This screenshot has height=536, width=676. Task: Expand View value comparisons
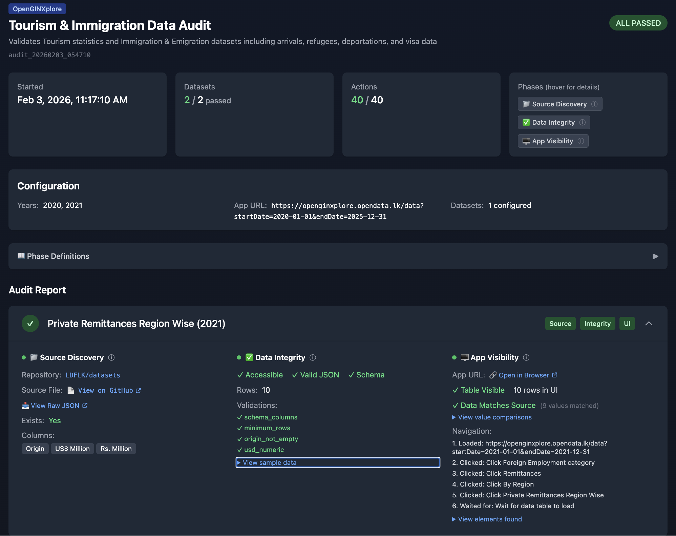tap(494, 417)
